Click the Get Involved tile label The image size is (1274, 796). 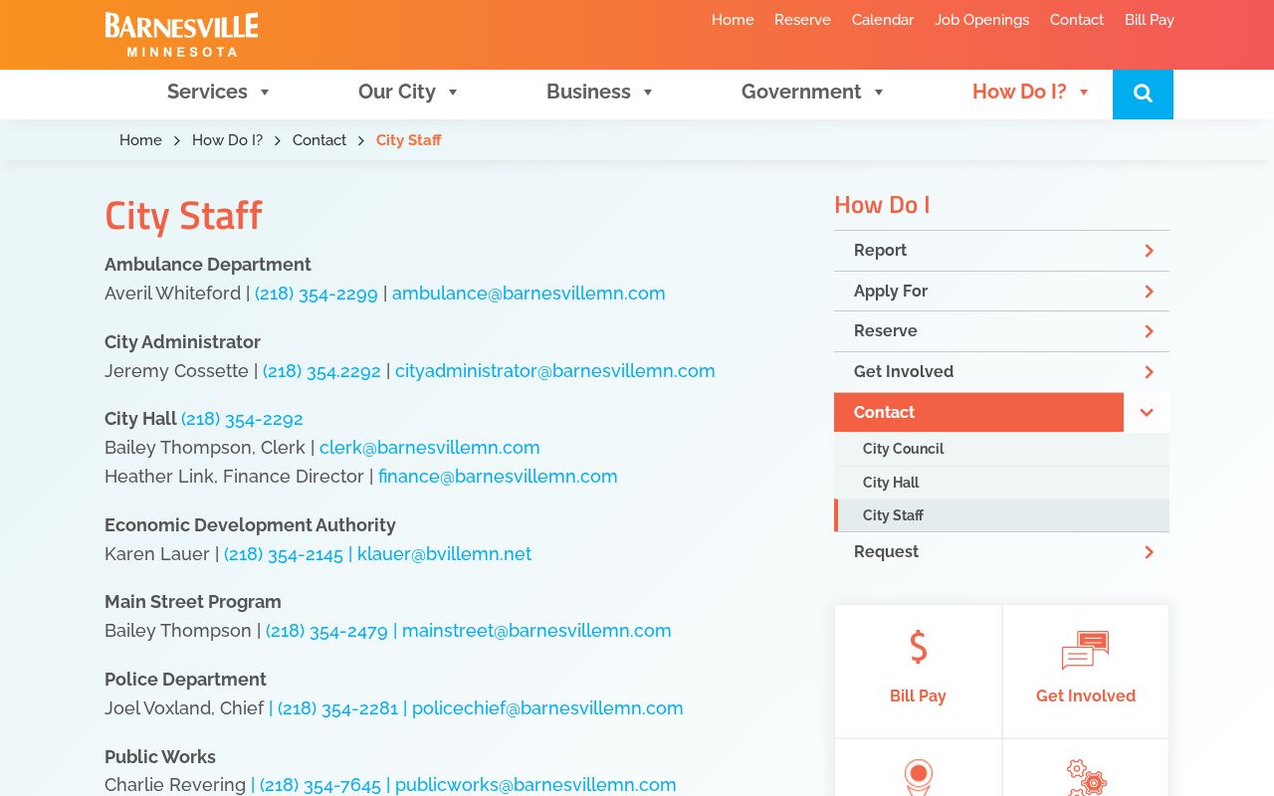(1086, 696)
